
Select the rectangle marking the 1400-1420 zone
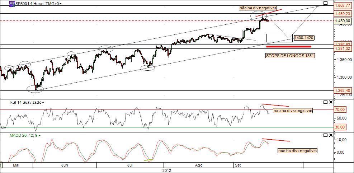[279, 38]
